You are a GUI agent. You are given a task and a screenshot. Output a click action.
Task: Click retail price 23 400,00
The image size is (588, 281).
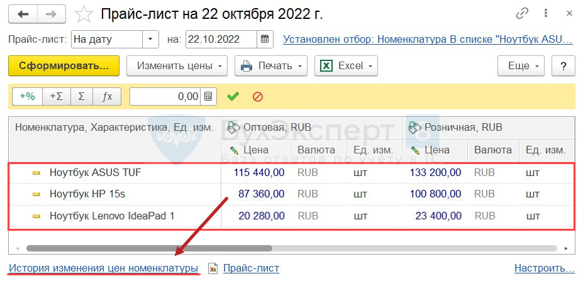pos(439,216)
